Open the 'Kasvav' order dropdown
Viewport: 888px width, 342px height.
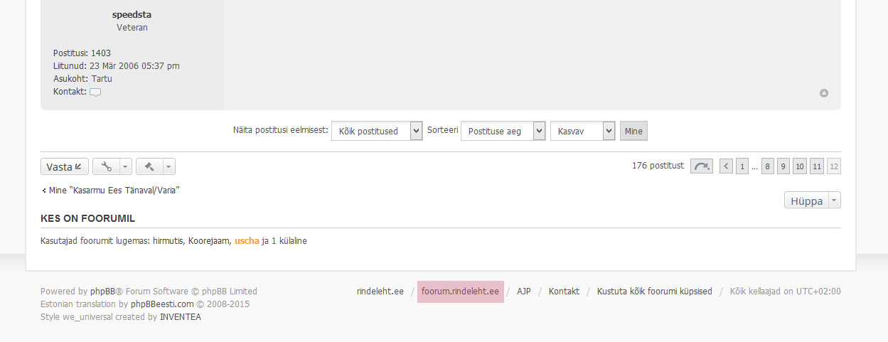(582, 131)
